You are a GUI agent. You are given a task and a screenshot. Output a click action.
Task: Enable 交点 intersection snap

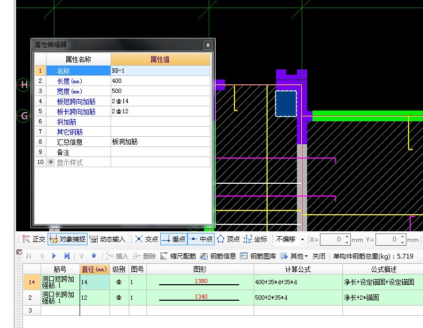146,239
